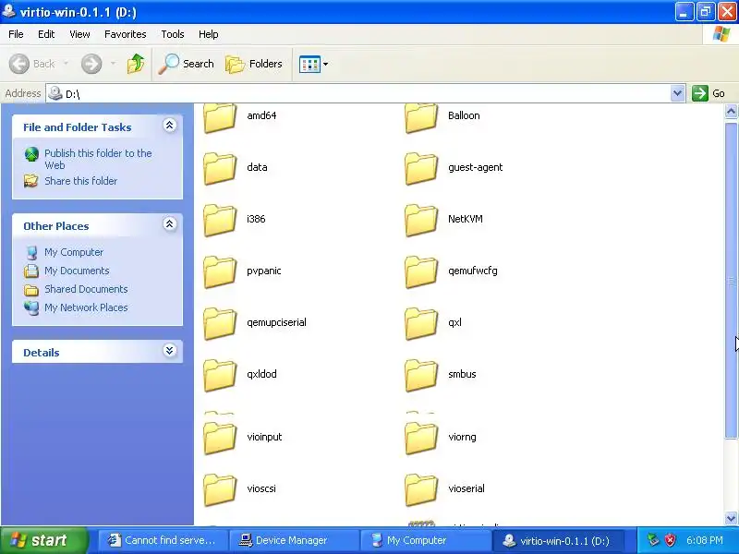Open the View menu
The height and width of the screenshot is (554, 739).
coord(79,34)
